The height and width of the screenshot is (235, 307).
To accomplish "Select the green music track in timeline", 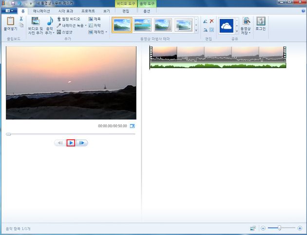I will 218,65.
